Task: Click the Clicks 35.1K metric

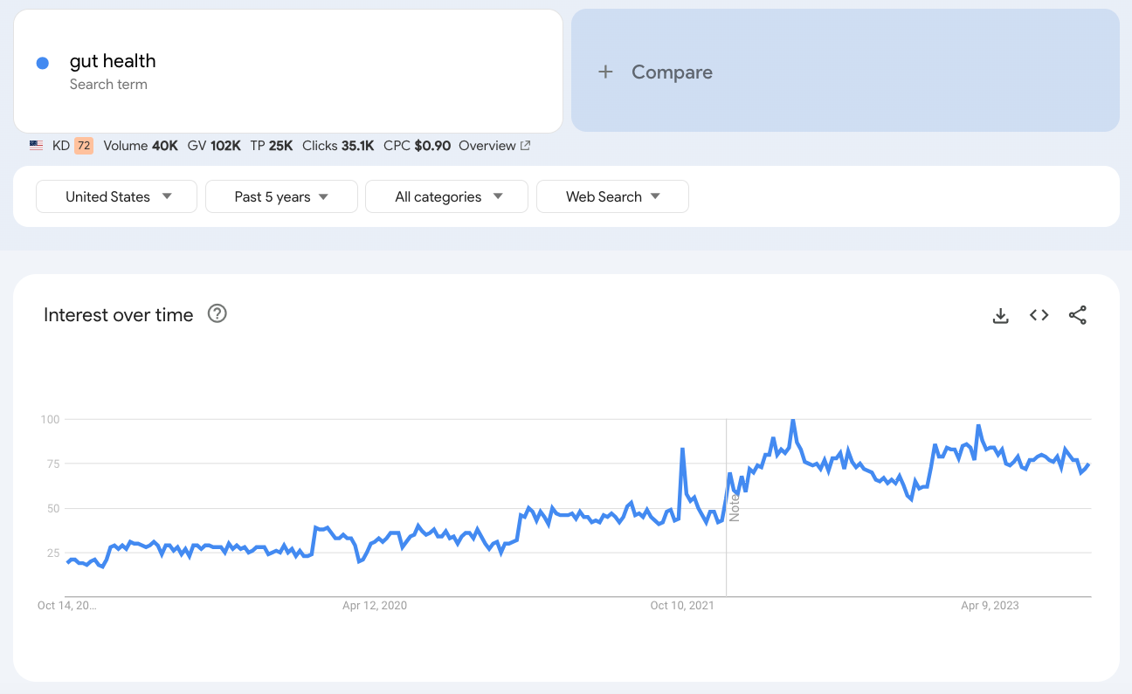Action: [338, 145]
